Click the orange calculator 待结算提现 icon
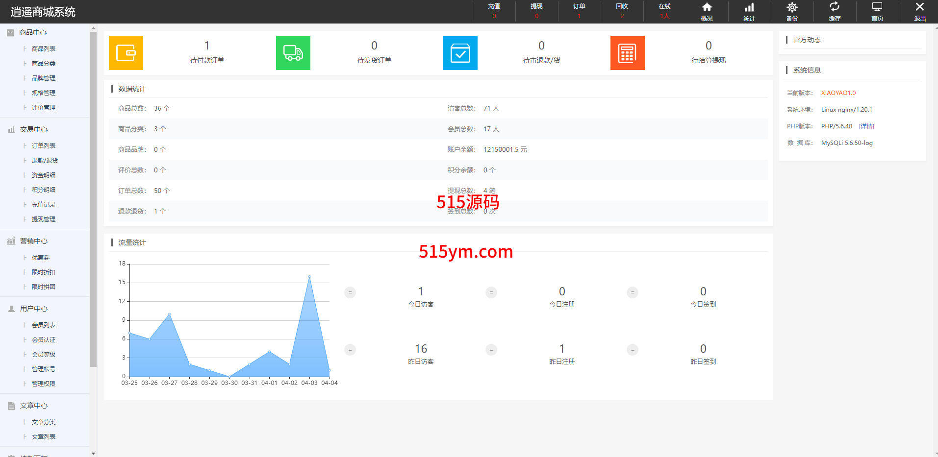 point(628,53)
